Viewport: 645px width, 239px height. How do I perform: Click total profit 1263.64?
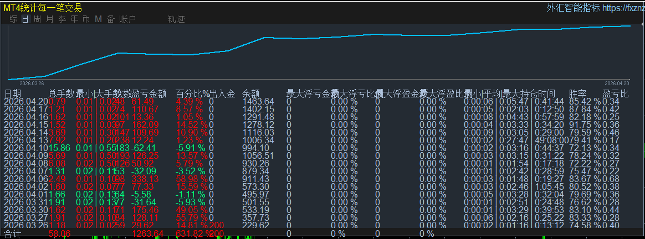[148, 233]
